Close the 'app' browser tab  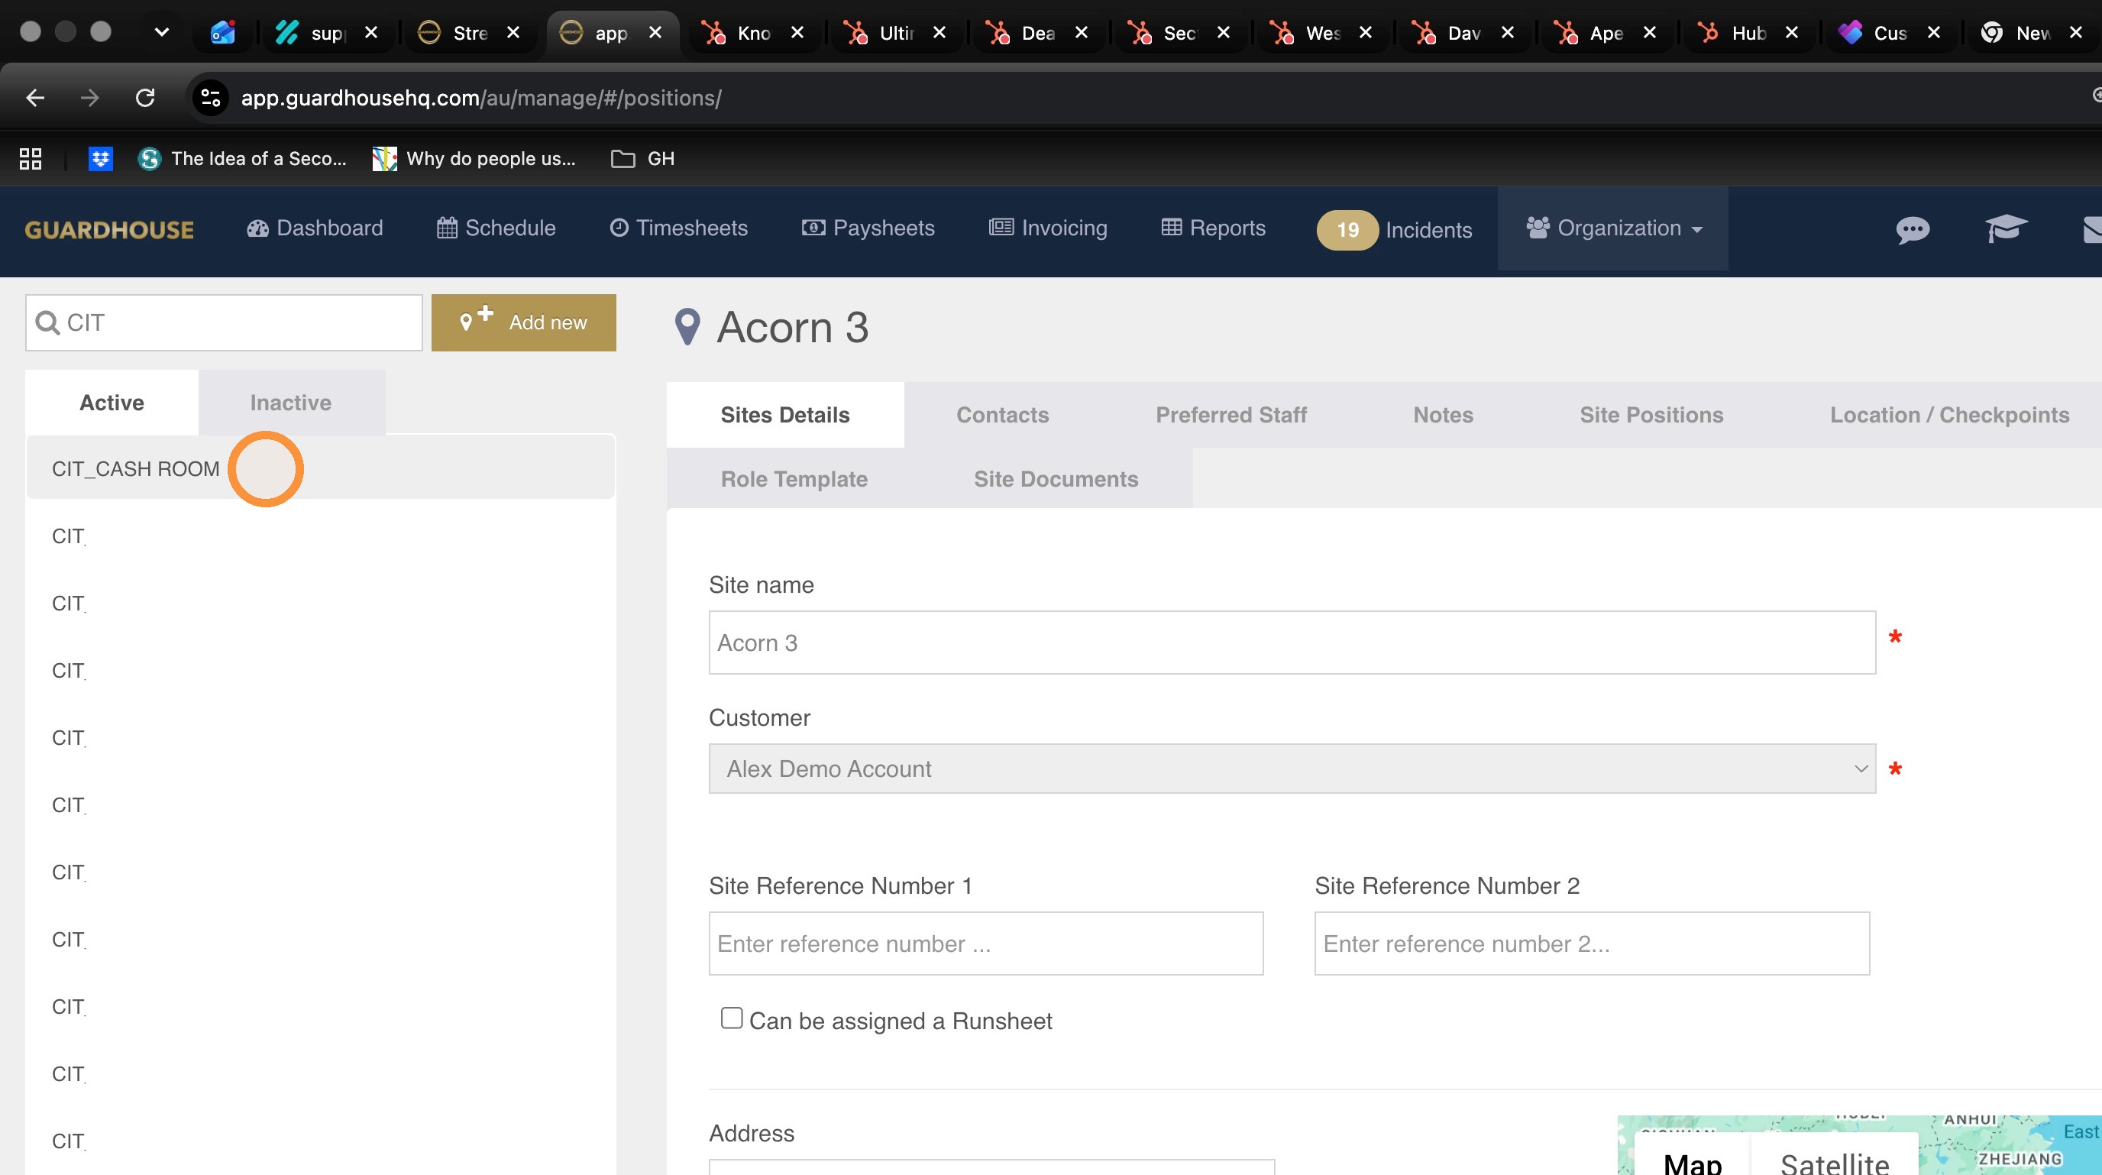pyautogui.click(x=655, y=33)
